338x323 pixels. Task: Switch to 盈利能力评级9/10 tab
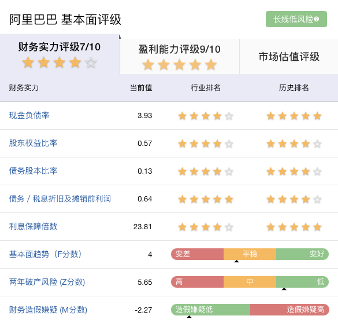pos(179,57)
